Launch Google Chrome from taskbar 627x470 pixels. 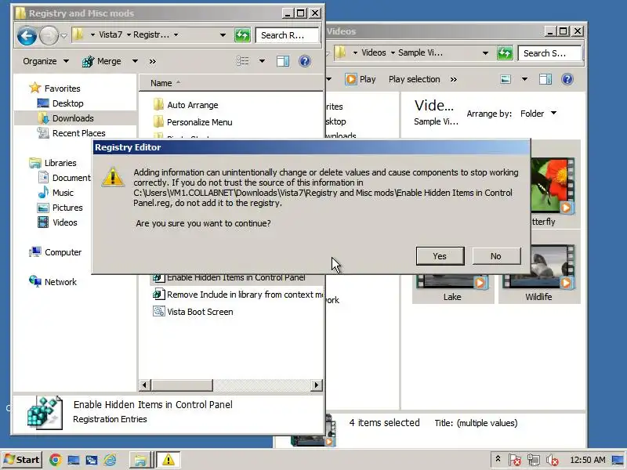click(x=56, y=460)
